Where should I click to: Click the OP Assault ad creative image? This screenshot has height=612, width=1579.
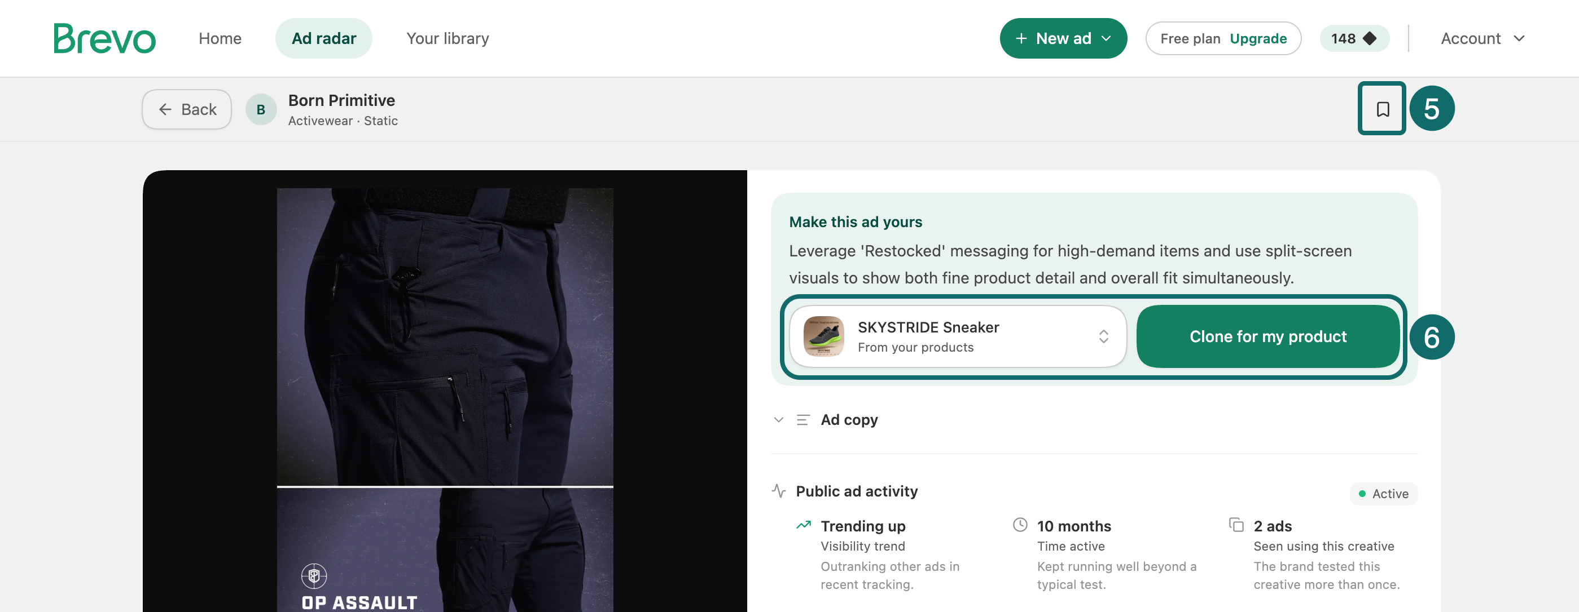(445, 400)
